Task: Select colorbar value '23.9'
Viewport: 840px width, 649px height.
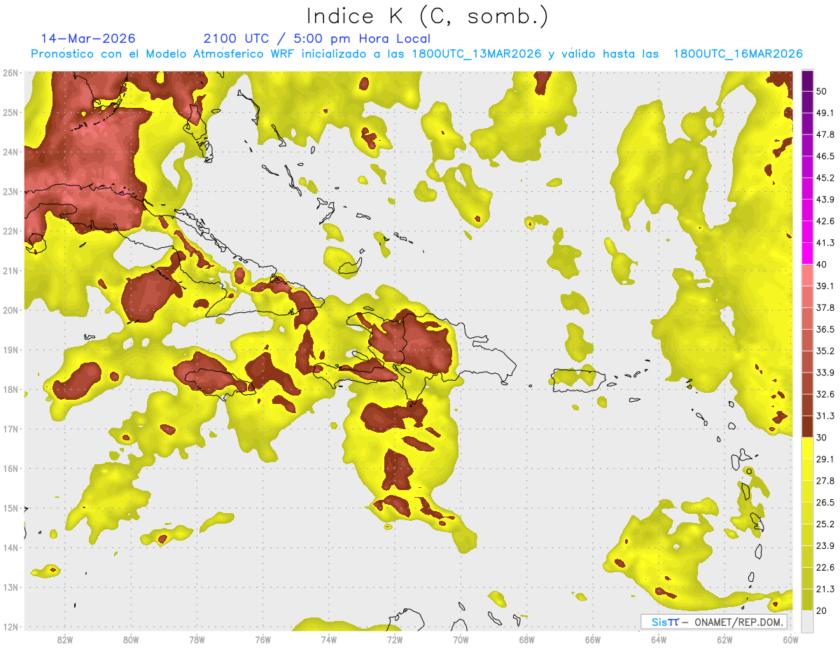Action: point(825,545)
